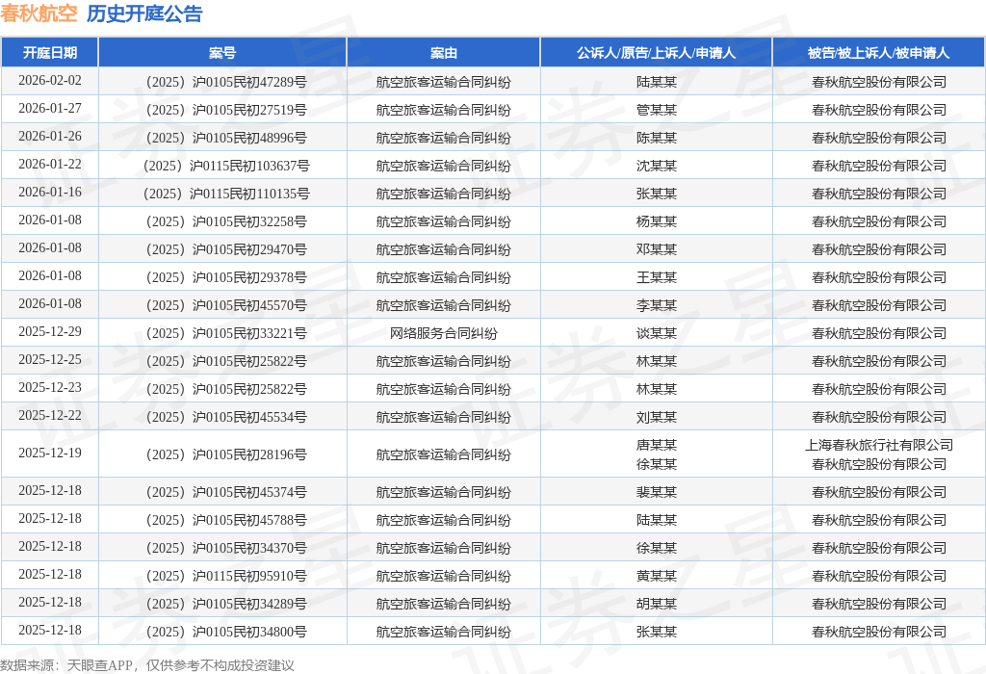Click plaintiff 陈某某
Screen dimensions: 986x674
(657, 138)
